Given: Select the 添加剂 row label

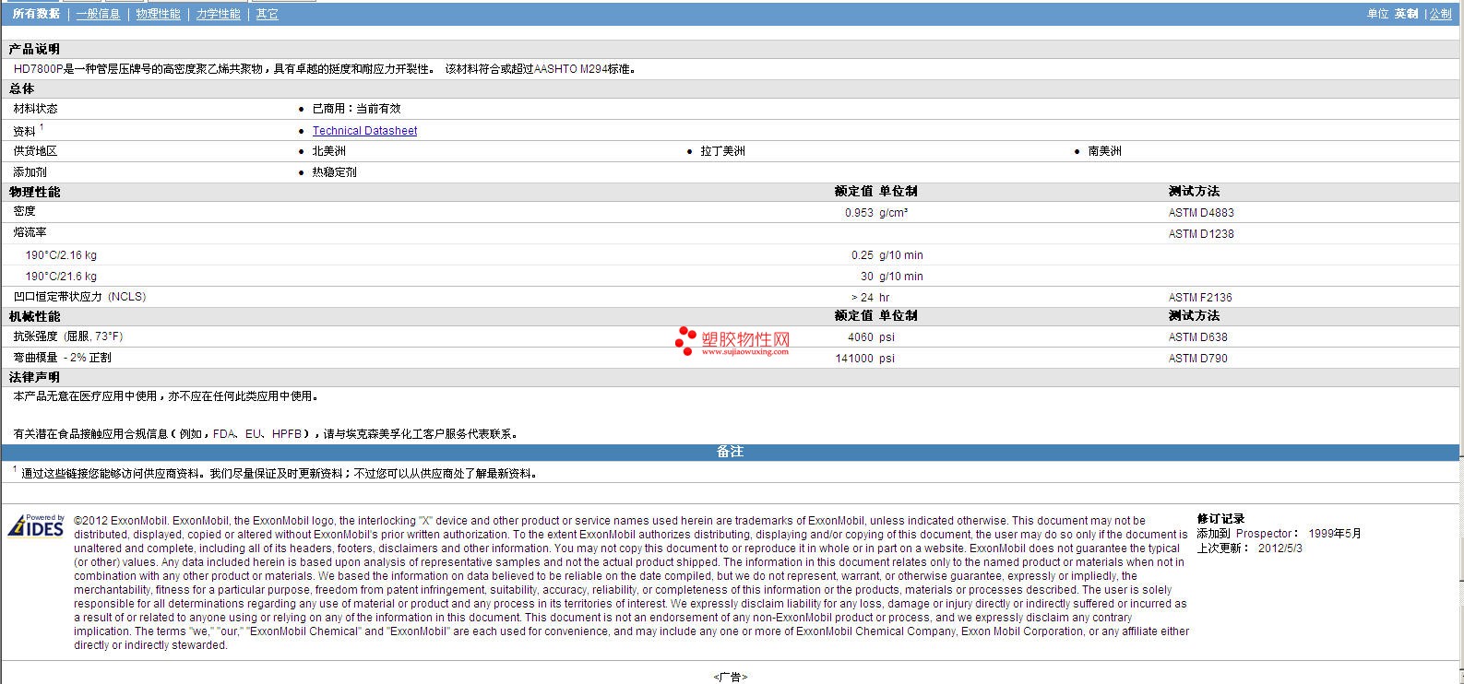Looking at the screenshot, I should pos(30,172).
